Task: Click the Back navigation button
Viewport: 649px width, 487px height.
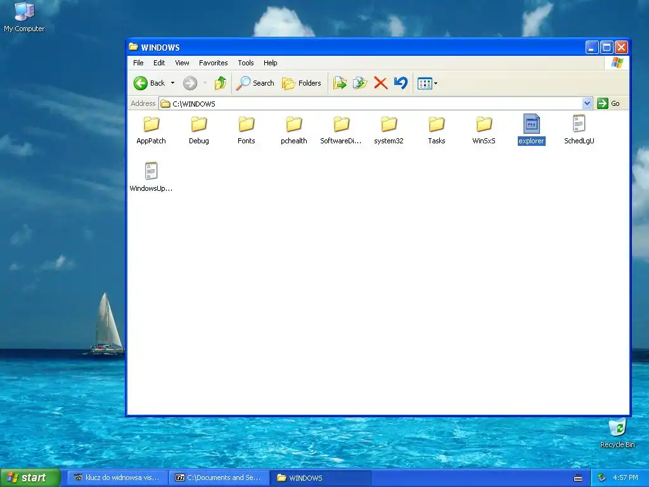Action: click(150, 83)
